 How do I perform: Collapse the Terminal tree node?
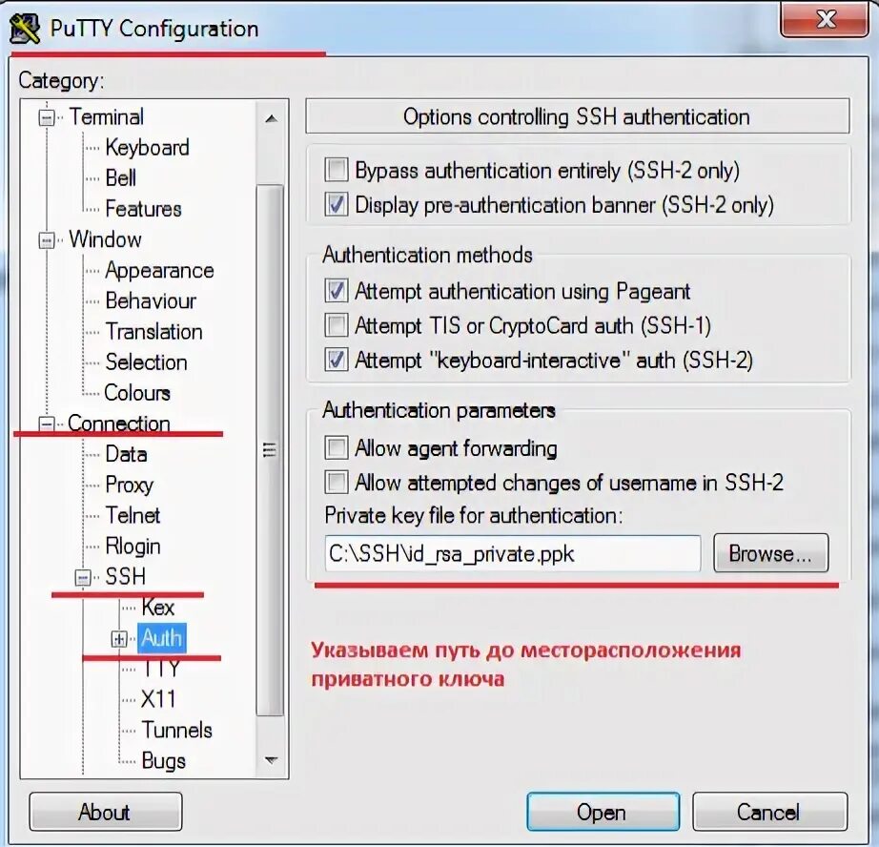coord(47,117)
